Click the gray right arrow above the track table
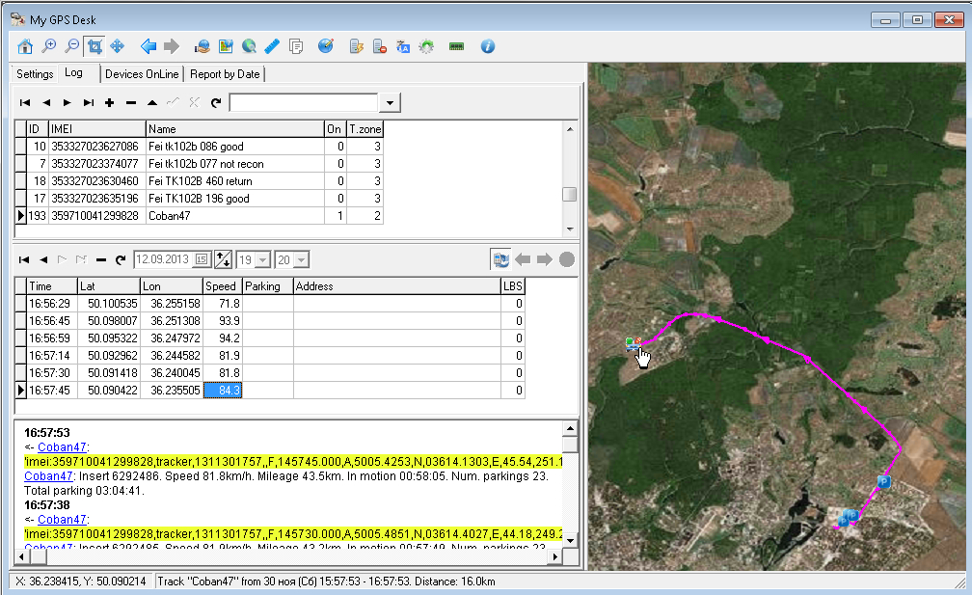 click(545, 259)
